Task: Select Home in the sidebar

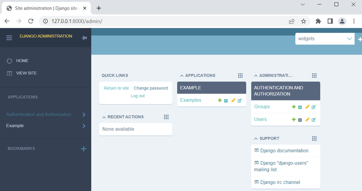Action: click(x=22, y=61)
